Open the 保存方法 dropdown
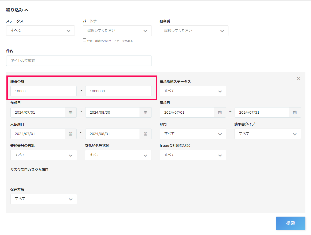The width and height of the screenshot is (311, 235). click(44, 199)
